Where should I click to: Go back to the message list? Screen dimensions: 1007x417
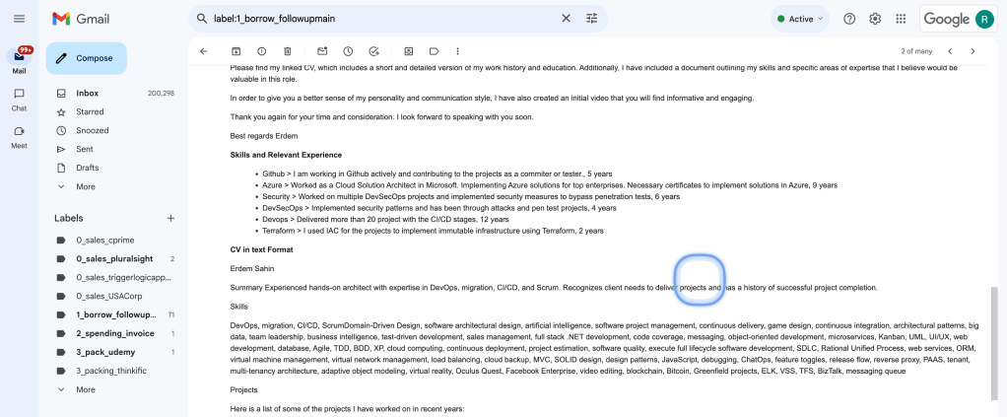tap(204, 51)
